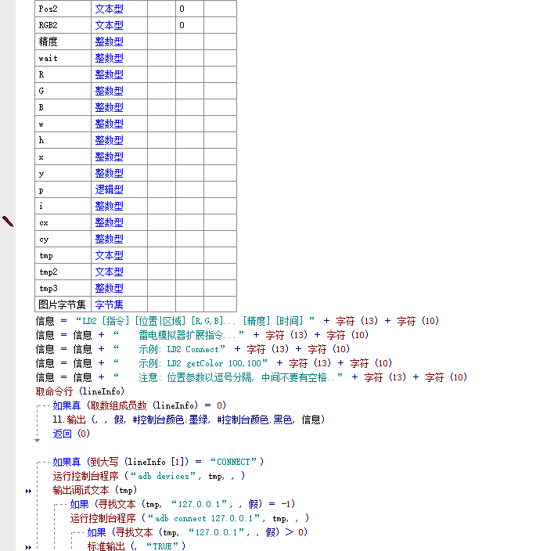Viewport: 554px width, 551px height.
Task: Click the ll.输出 statement line
Action: (189, 420)
